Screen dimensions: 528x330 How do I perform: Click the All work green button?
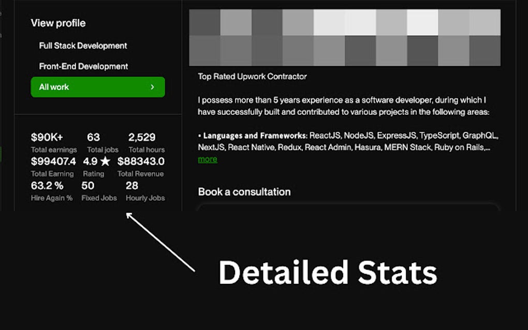click(97, 87)
